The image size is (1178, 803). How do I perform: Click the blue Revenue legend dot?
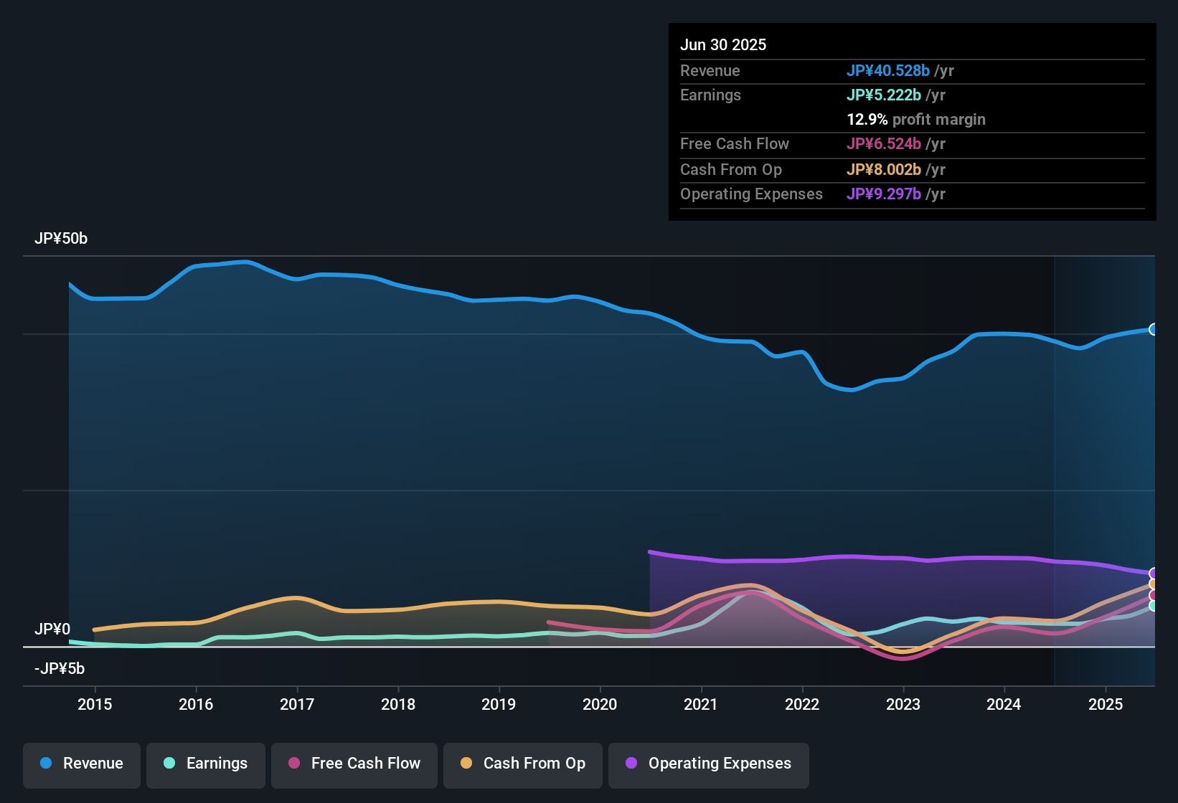coord(45,764)
